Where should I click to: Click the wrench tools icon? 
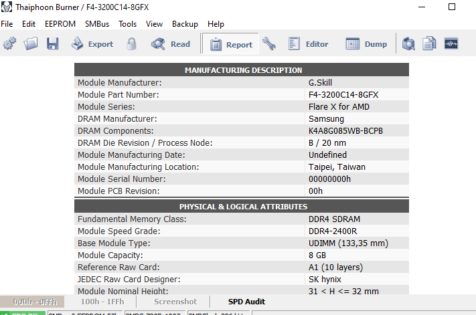(x=269, y=43)
